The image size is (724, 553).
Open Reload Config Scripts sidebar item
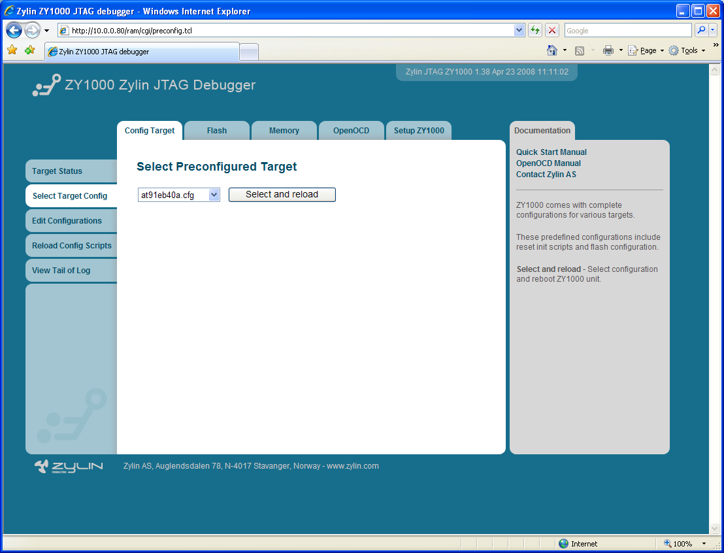pyautogui.click(x=72, y=246)
